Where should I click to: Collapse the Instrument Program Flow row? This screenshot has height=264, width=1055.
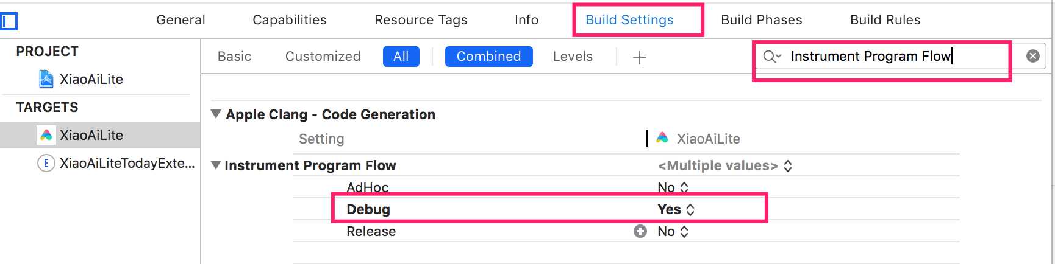pyautogui.click(x=216, y=165)
